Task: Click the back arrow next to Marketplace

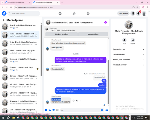Action: [4, 20]
